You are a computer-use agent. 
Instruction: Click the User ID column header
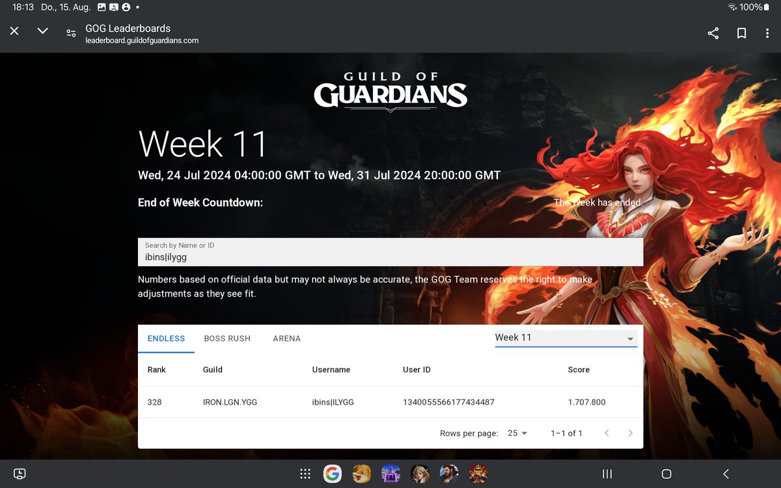click(417, 370)
